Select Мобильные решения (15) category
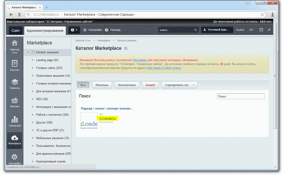The width and height of the screenshot is (283, 175). click(53, 138)
